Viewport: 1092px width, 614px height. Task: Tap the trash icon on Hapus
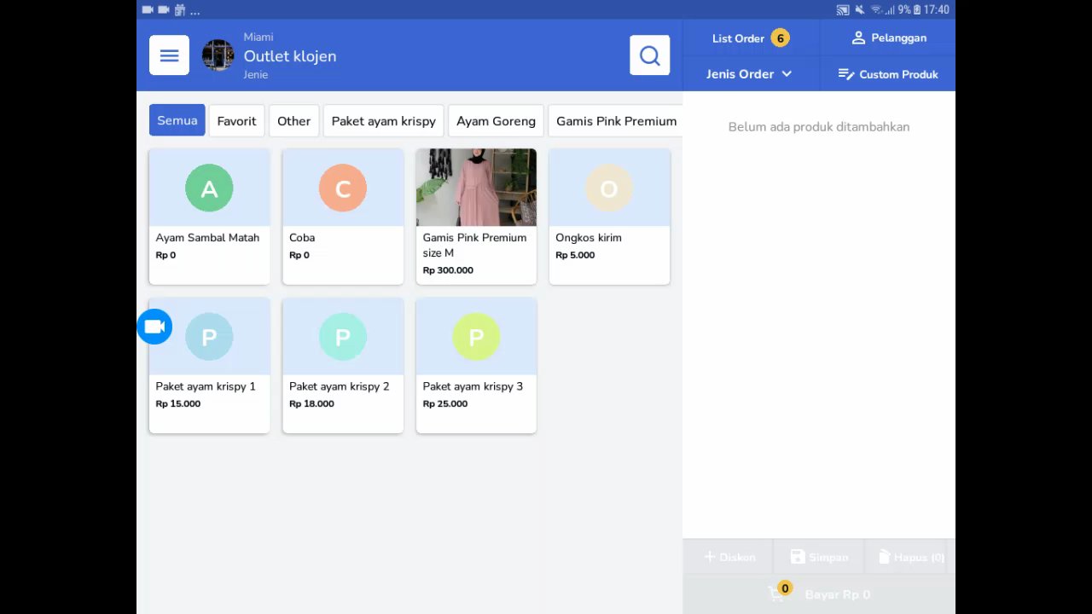coord(885,557)
